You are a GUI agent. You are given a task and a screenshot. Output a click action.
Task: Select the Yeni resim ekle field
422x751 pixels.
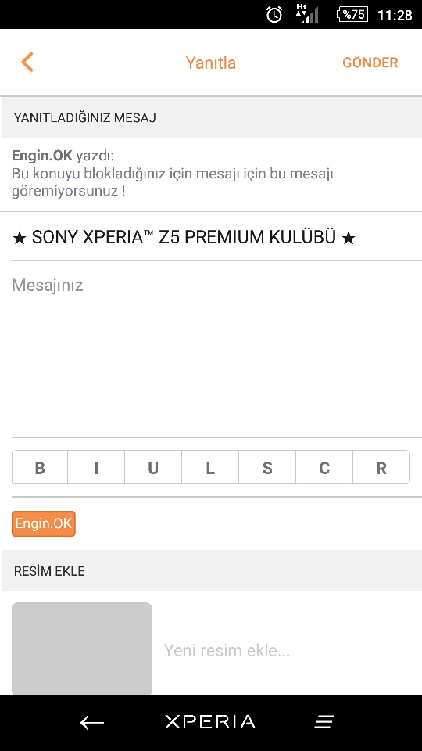coord(227,650)
